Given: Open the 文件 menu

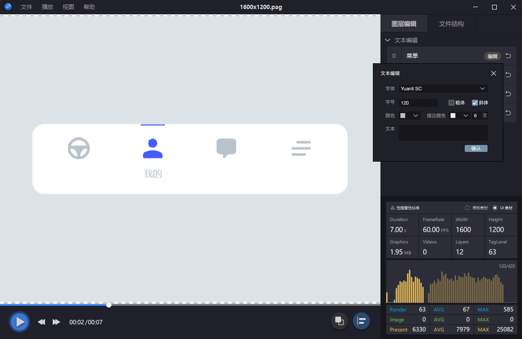Looking at the screenshot, I should (x=26, y=7).
